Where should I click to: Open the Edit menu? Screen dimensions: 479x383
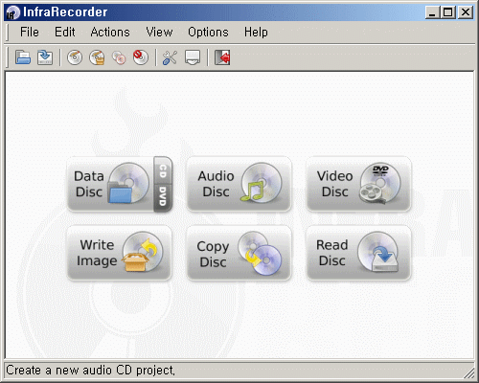tap(65, 33)
